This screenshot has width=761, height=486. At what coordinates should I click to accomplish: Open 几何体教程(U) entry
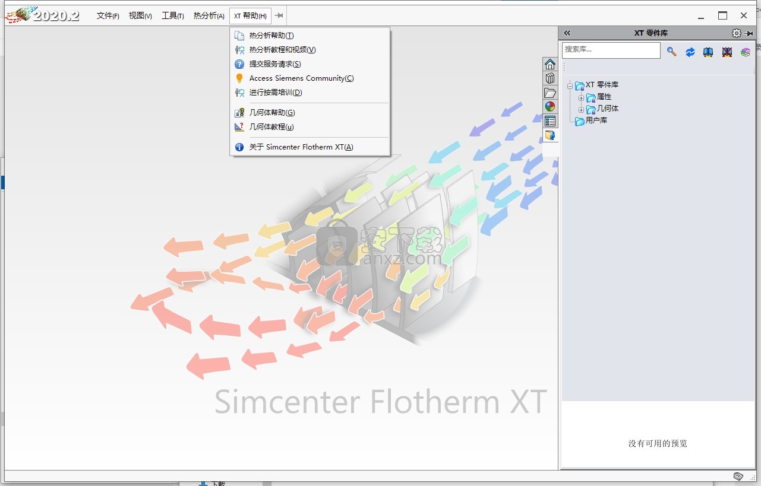pyautogui.click(x=310, y=127)
